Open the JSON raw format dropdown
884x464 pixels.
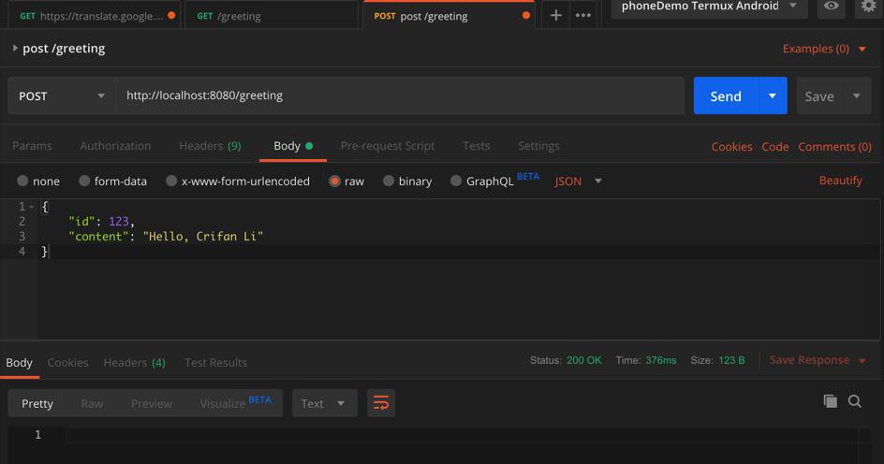[x=579, y=181]
